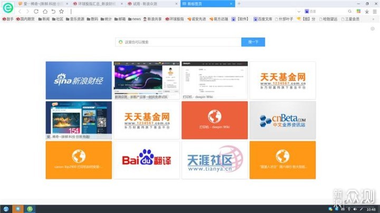Open the 邮箱 bookmark folder
The image size is (380, 213).
click(120, 19)
